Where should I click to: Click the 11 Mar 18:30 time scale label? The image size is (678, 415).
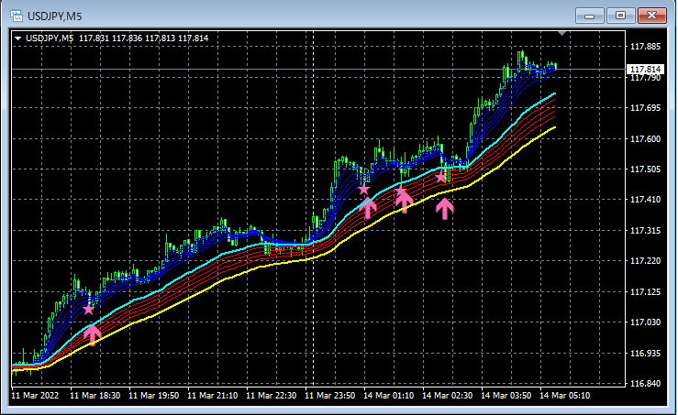[x=95, y=395]
